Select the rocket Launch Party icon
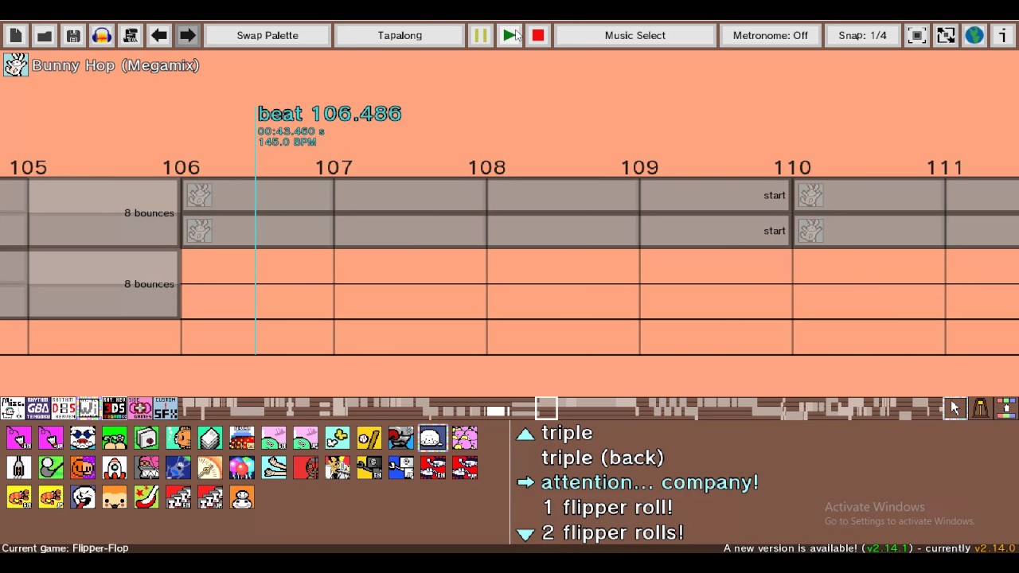This screenshot has width=1019, height=573. click(x=115, y=467)
